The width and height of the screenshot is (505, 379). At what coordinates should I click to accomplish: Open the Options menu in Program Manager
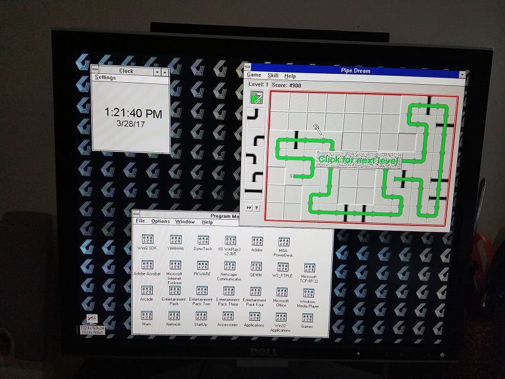coord(160,221)
